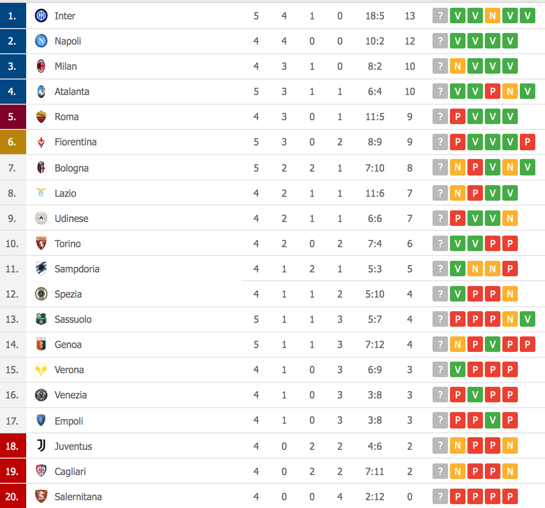Click the gray question mark in Udinese row
This screenshot has width=545, height=508.
[440, 219]
